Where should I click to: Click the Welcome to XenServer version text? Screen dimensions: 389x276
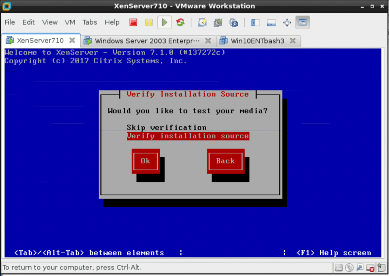click(115, 52)
